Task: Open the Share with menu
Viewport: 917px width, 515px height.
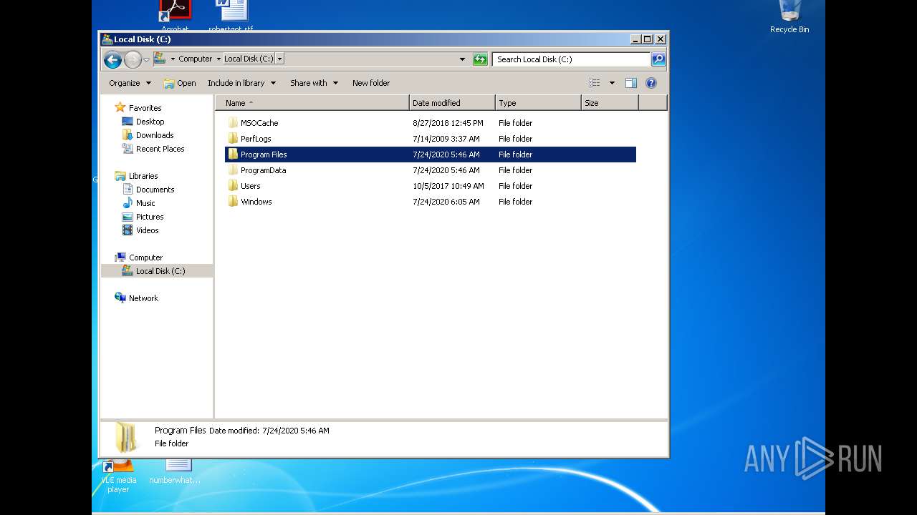Action: 314,83
